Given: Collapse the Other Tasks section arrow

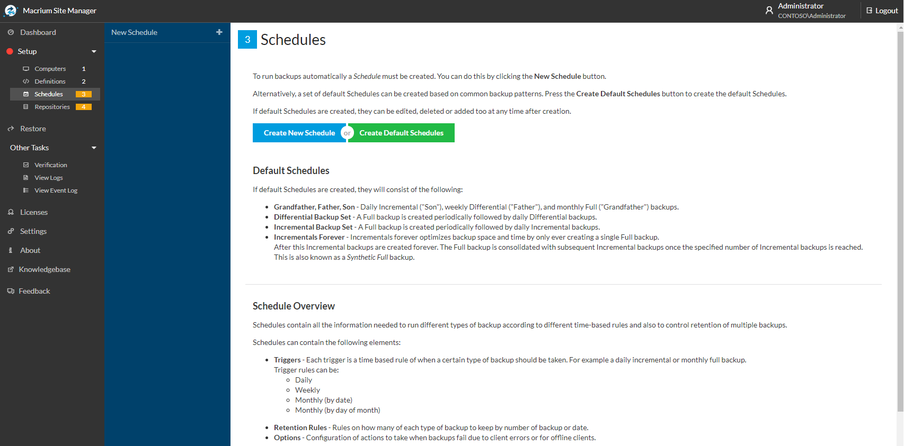Looking at the screenshot, I should 94,148.
